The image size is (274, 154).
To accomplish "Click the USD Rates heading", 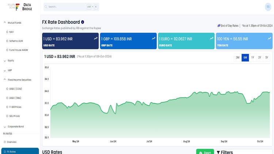I will point(52,152).
